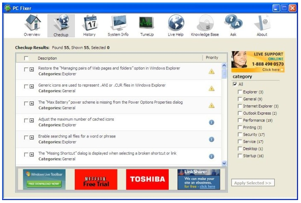Image resolution: width=301 pixels, height=203 pixels.
Task: Tick checkbox for Max Battery power scheme row
Action: click(x=26, y=103)
